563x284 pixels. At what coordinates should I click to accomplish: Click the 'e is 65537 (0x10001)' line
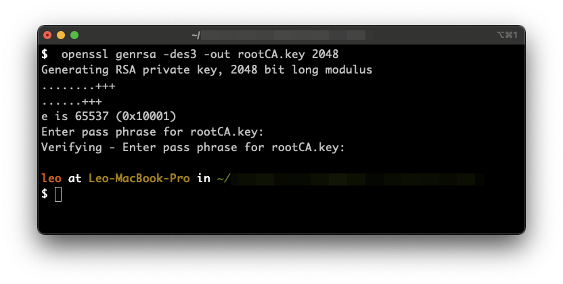pos(109,117)
